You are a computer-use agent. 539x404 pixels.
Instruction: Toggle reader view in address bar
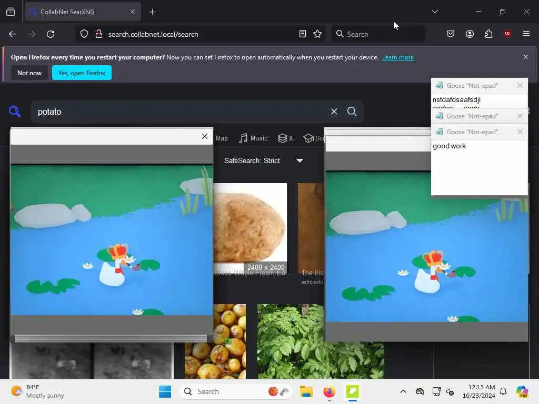303,34
